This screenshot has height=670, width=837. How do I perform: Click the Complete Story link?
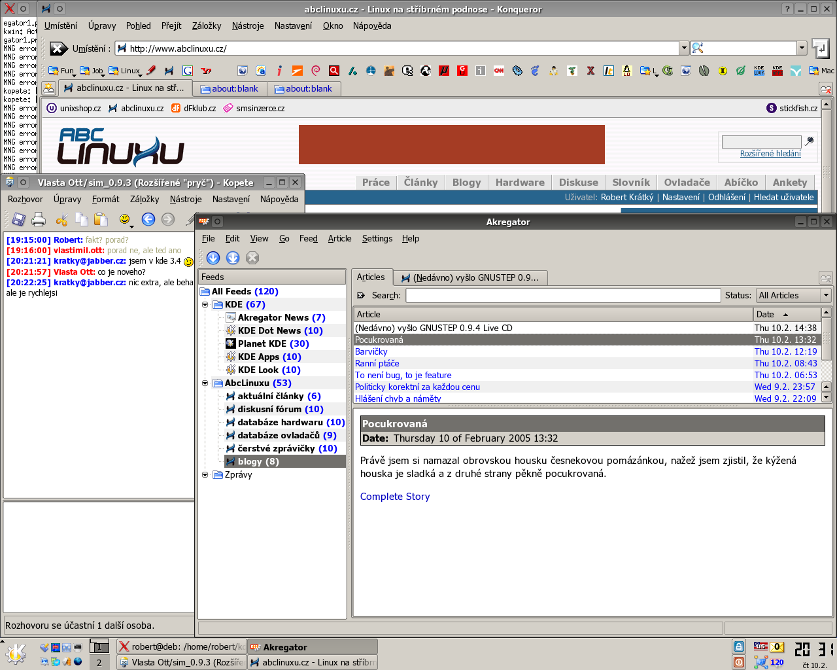[395, 497]
